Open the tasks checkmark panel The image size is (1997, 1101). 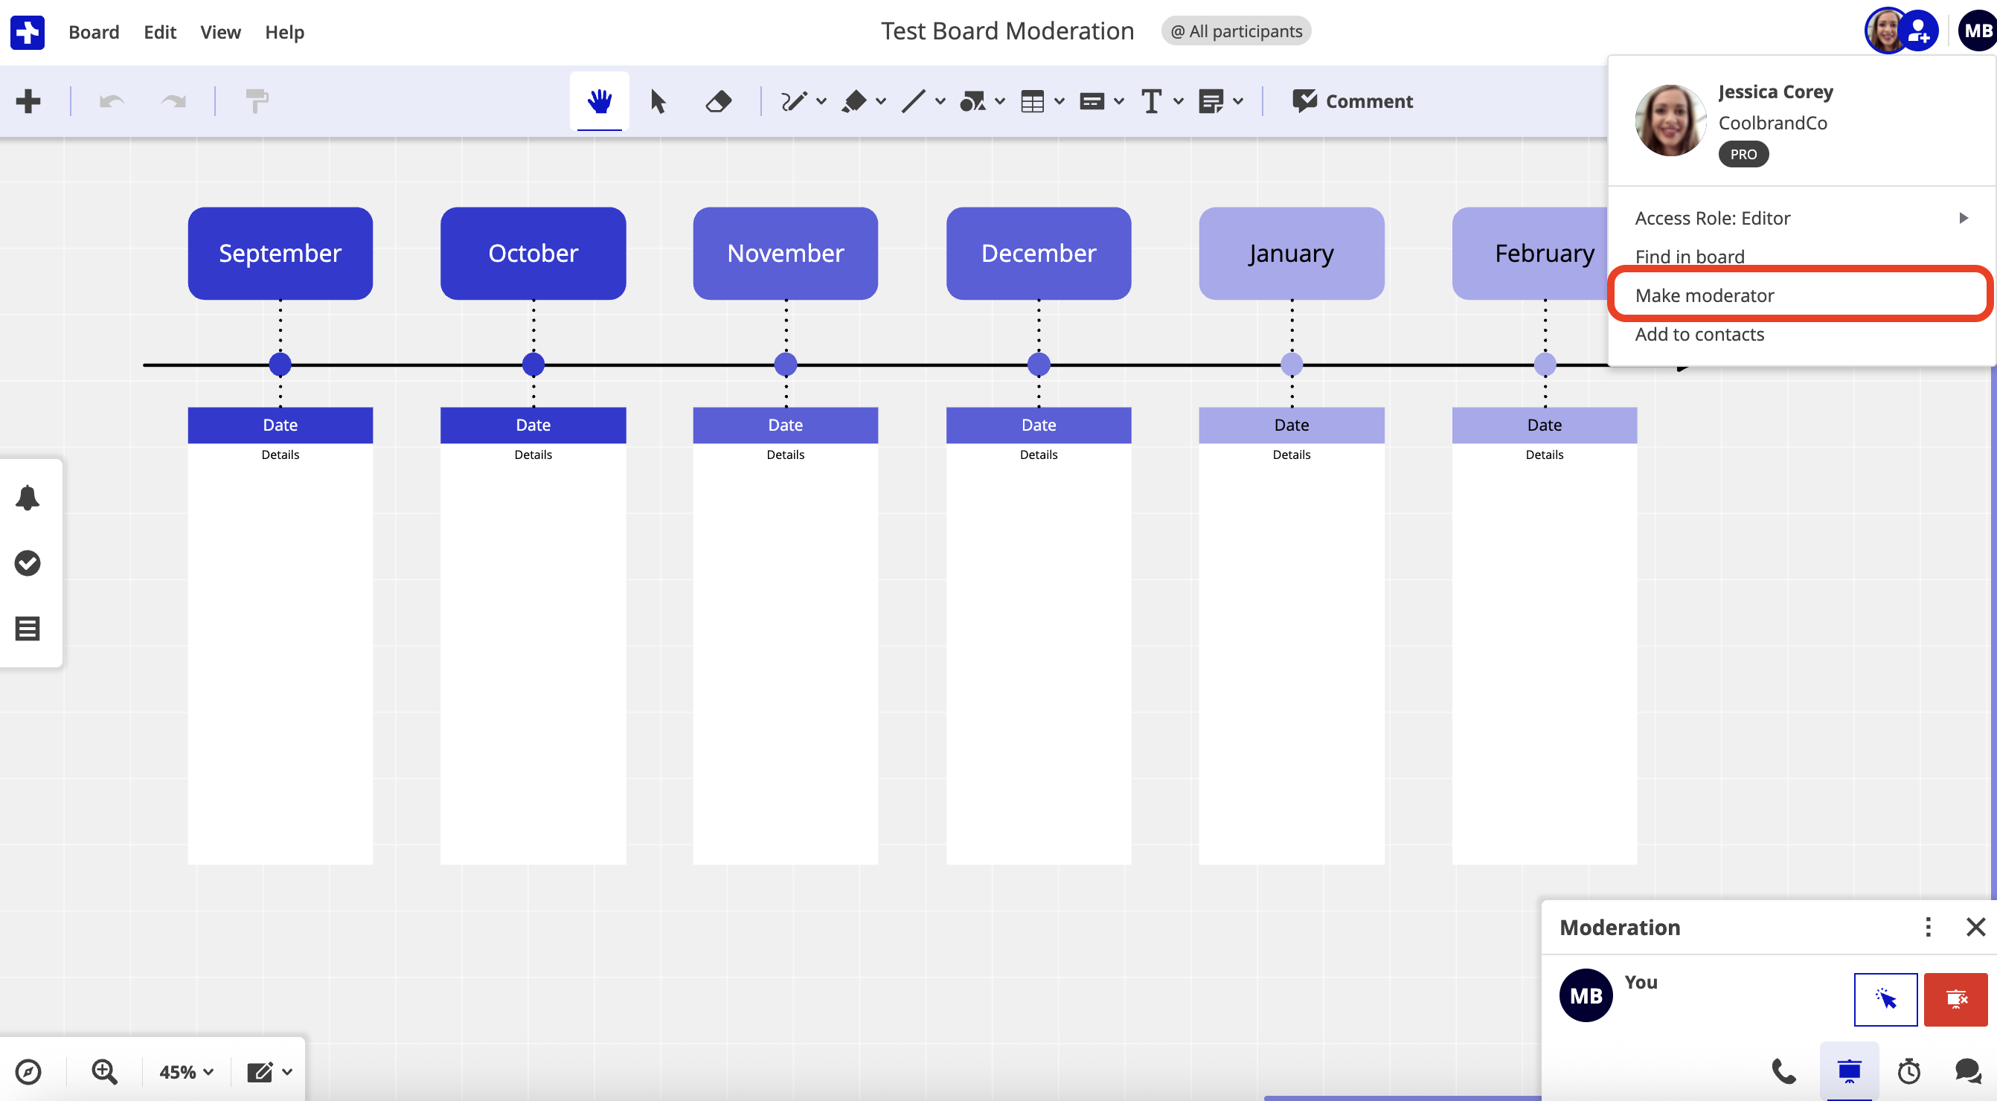pyautogui.click(x=28, y=563)
